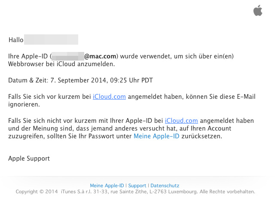Open Meine Apple-ID in the footer
Screen dimensions: 275x198
pos(107,186)
